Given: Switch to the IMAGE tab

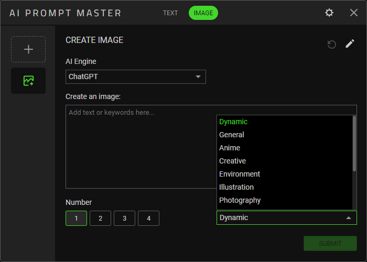Looking at the screenshot, I should [x=203, y=13].
